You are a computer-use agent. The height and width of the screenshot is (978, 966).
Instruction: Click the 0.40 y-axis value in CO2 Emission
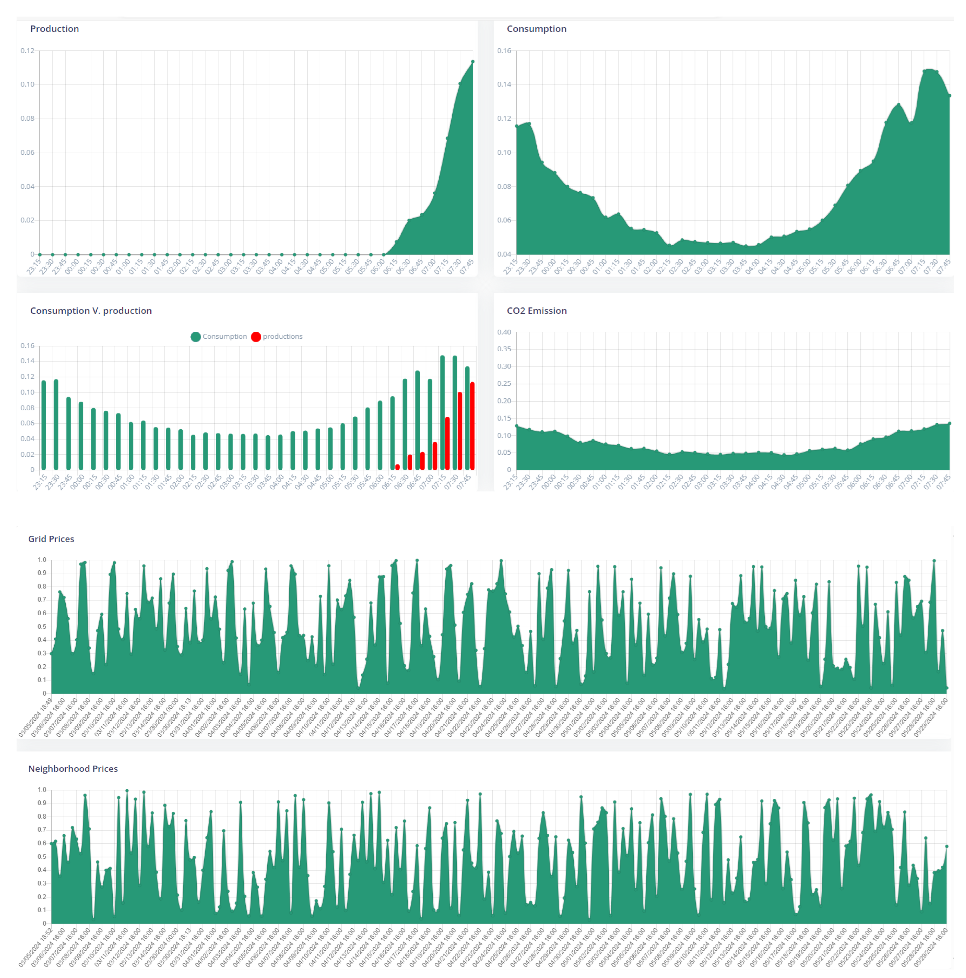504,332
